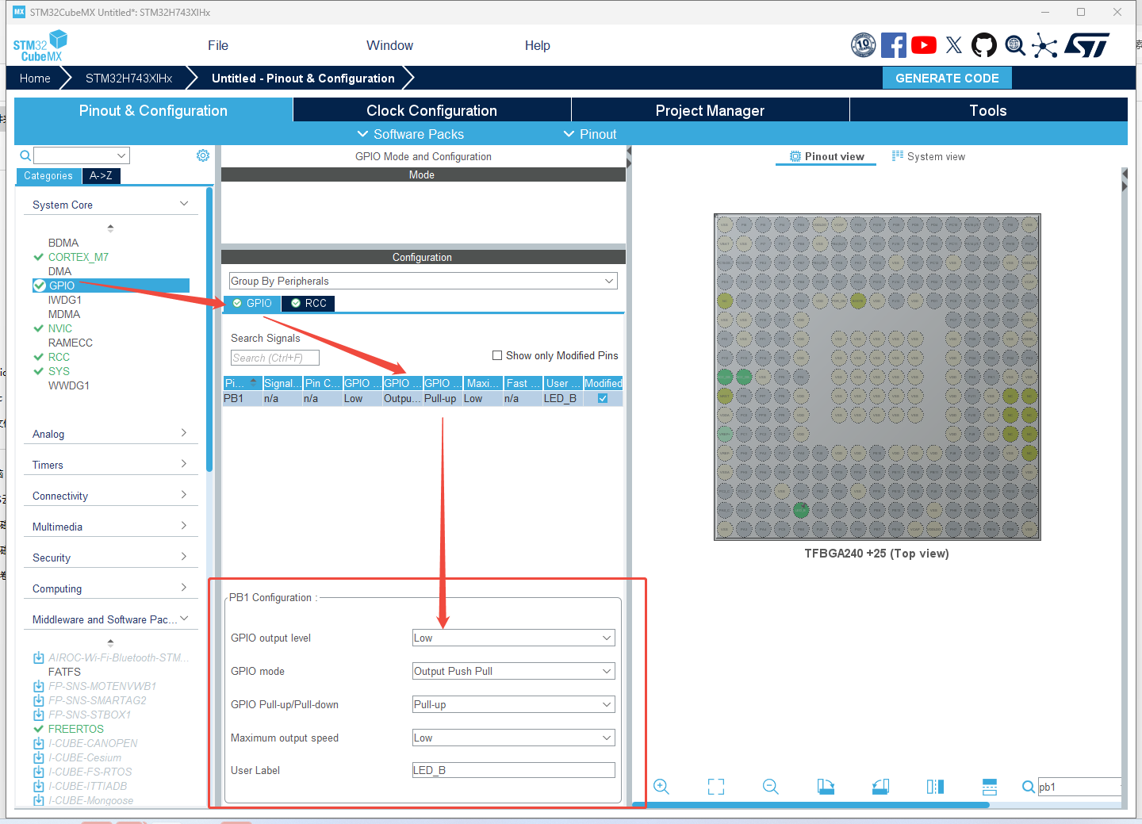Click the download icon beside FP-SNS-STBOX1

(x=39, y=715)
